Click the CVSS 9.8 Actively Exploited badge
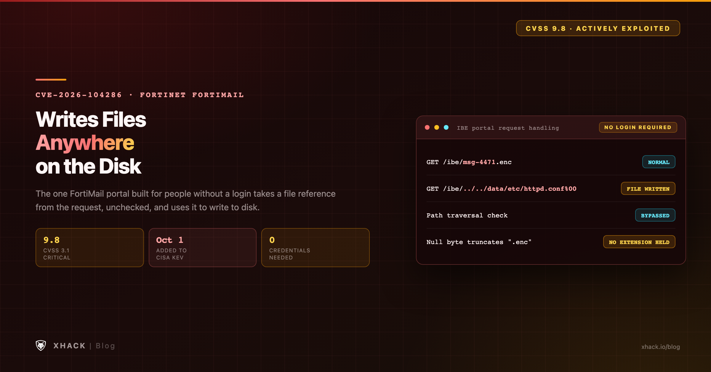711x372 pixels. tap(598, 28)
